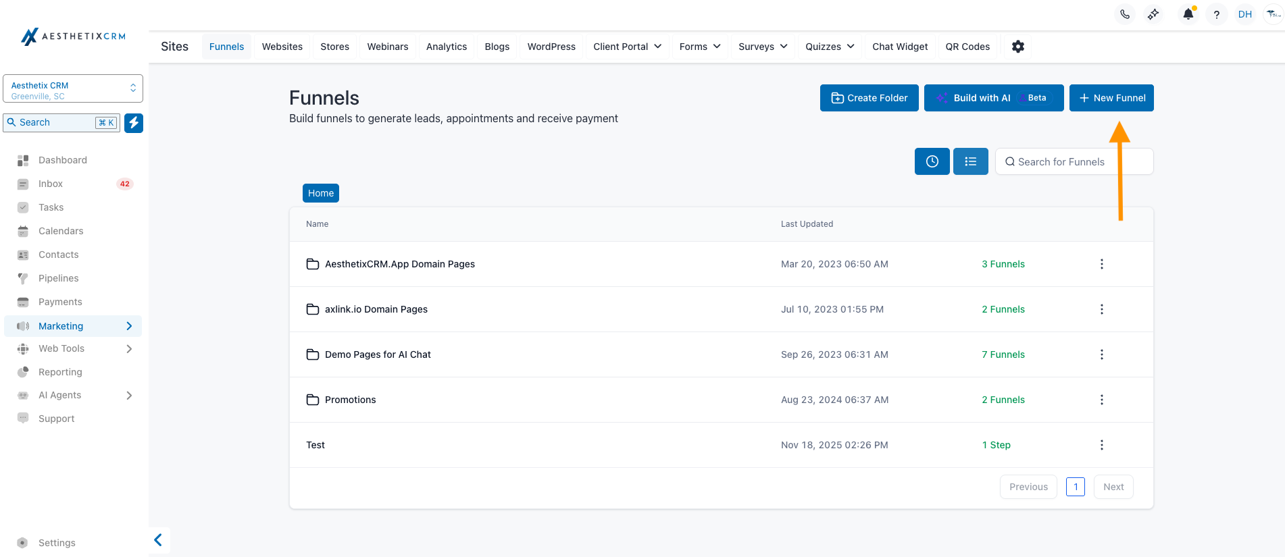This screenshot has width=1285, height=557.
Task: Switch to list view icon
Action: 970,161
